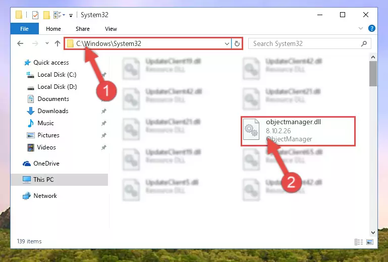Open the Customize Quick Access Toolbar dropdown

pyautogui.click(x=71, y=15)
